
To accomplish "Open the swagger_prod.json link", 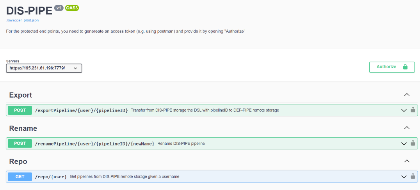I will (x=24, y=20).
